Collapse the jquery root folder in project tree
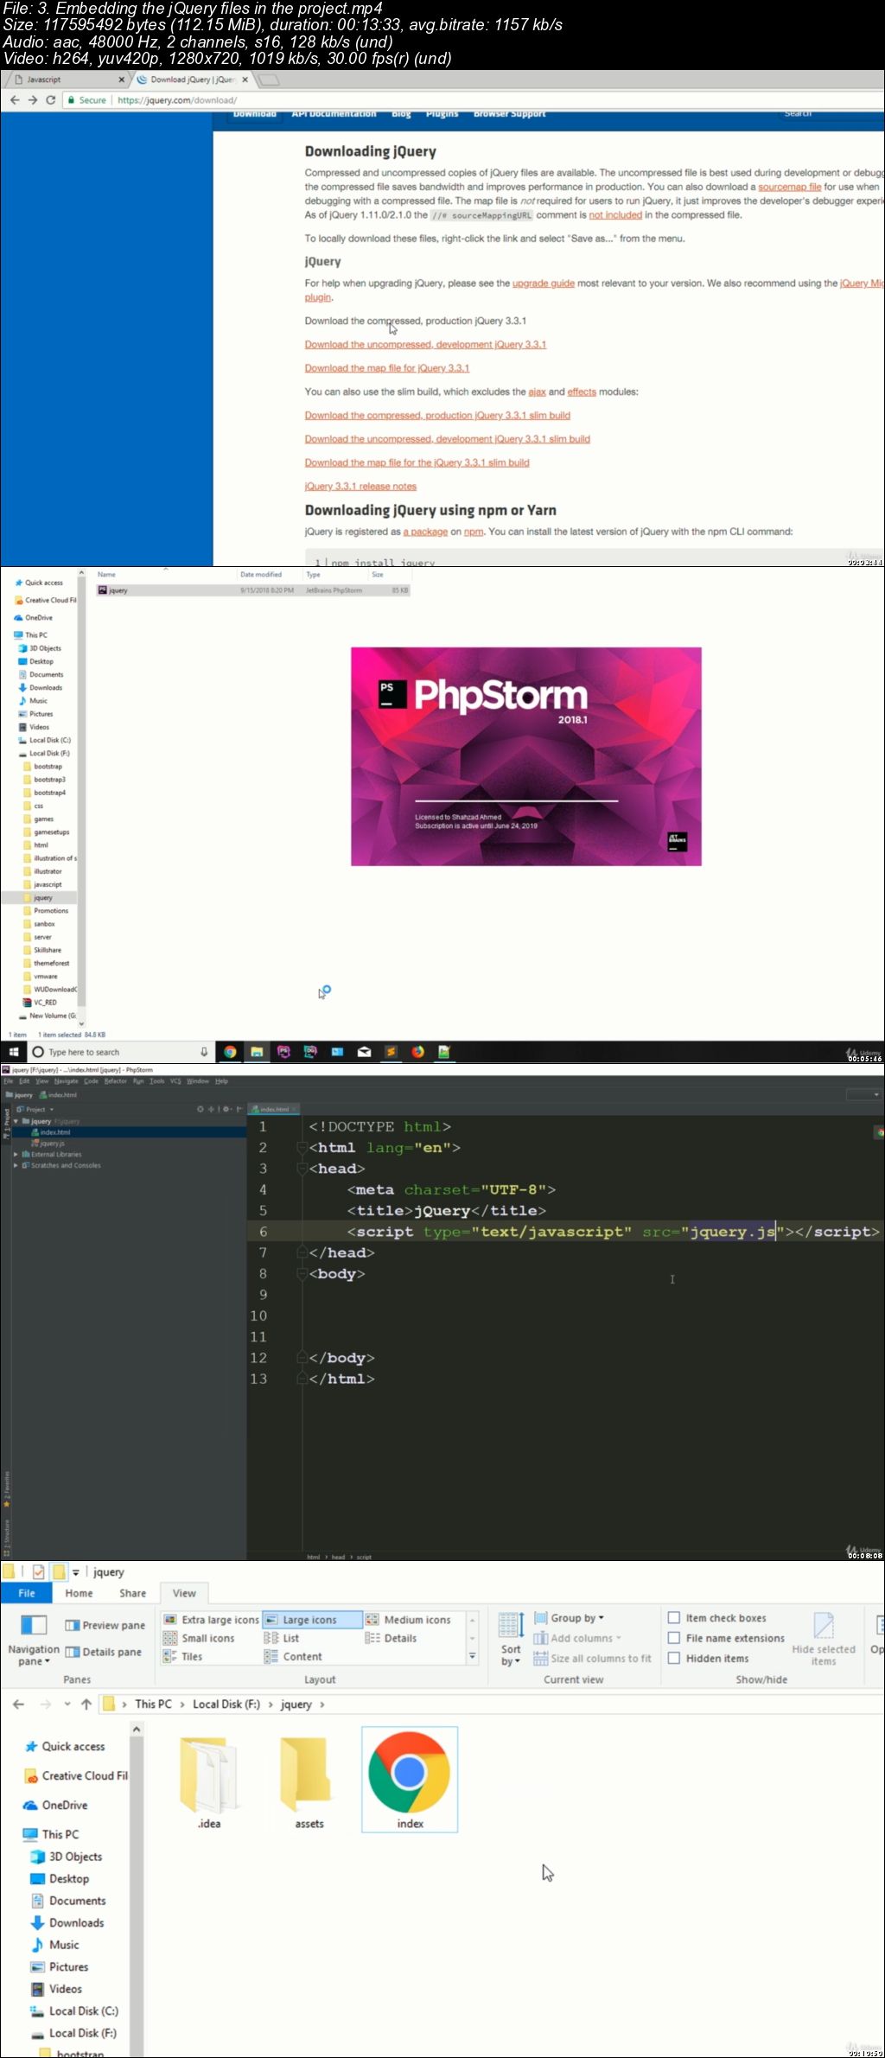The height and width of the screenshot is (2058, 885). click(x=16, y=1121)
